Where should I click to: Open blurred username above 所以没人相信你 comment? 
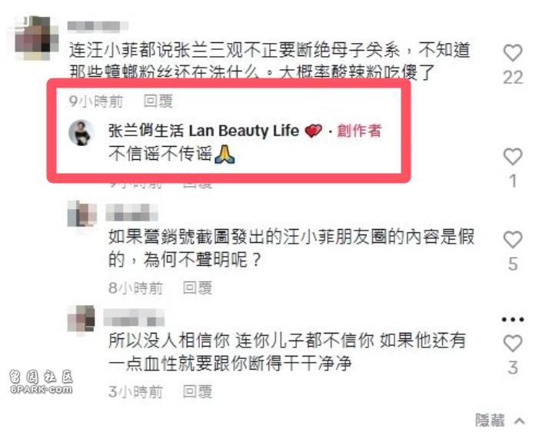pyautogui.click(x=134, y=317)
